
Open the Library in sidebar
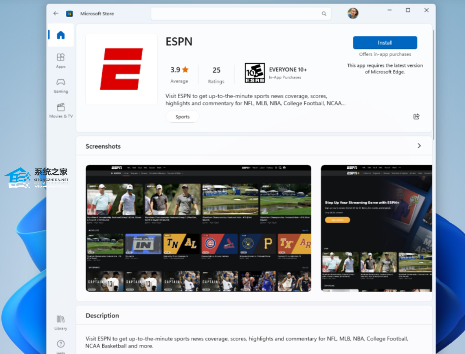61,323
